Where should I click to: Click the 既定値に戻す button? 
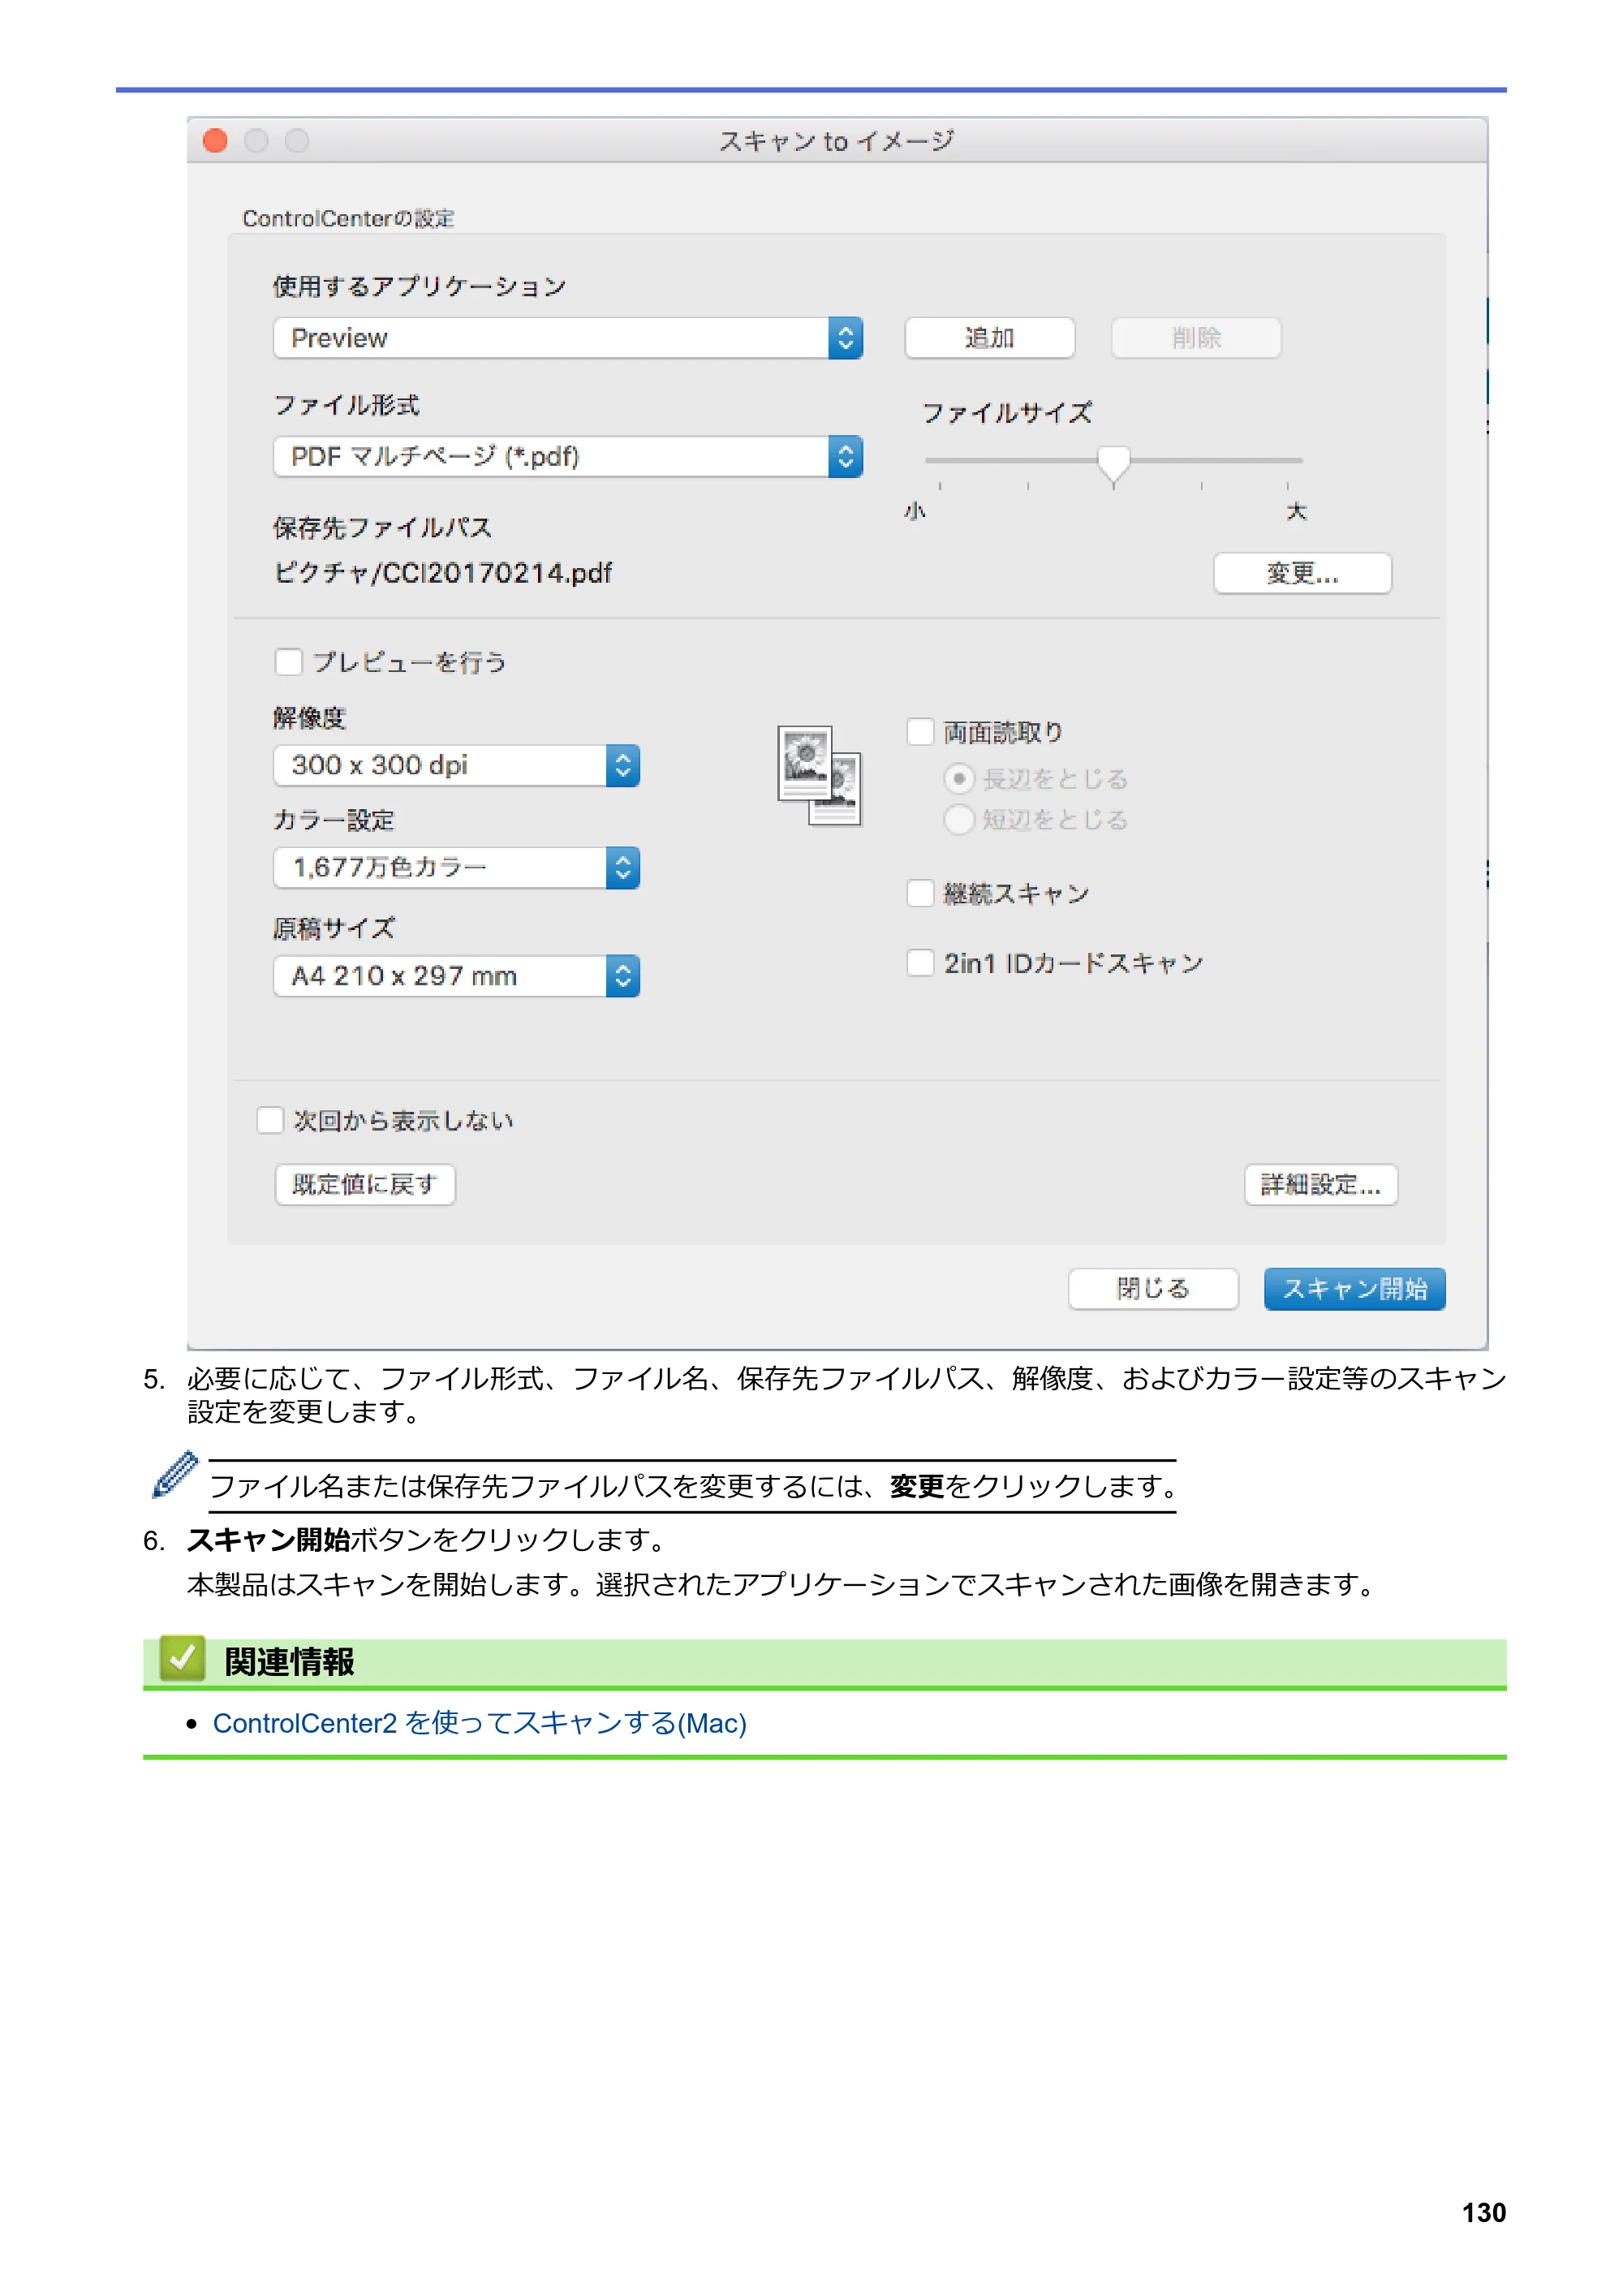(x=365, y=1184)
